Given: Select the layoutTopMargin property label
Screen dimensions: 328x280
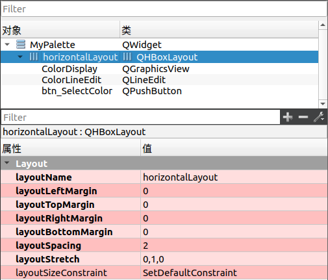Looking at the screenshot, I should (55, 205).
